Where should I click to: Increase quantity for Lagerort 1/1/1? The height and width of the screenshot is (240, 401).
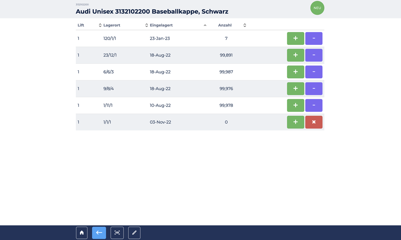click(296, 122)
